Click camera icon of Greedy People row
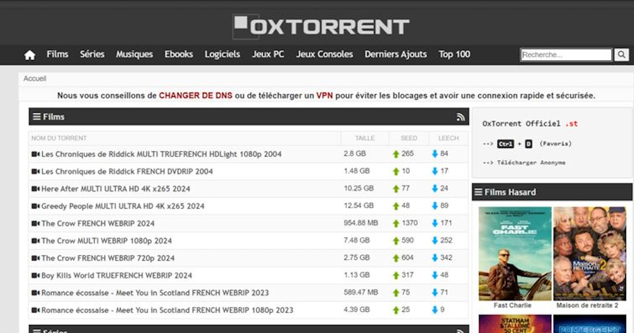Screen dimensions: 634x333 [x=35, y=206]
